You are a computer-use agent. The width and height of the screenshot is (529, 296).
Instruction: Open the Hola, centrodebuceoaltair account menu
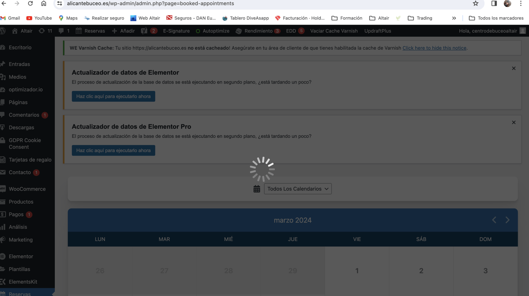[492, 31]
